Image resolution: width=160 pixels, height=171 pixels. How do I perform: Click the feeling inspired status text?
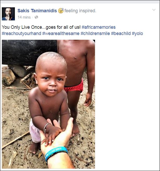[80, 11]
